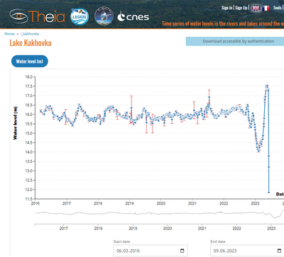The height and width of the screenshot is (257, 284).
Task: Click the lowest data point near 12.0 m
Action: coord(269,193)
